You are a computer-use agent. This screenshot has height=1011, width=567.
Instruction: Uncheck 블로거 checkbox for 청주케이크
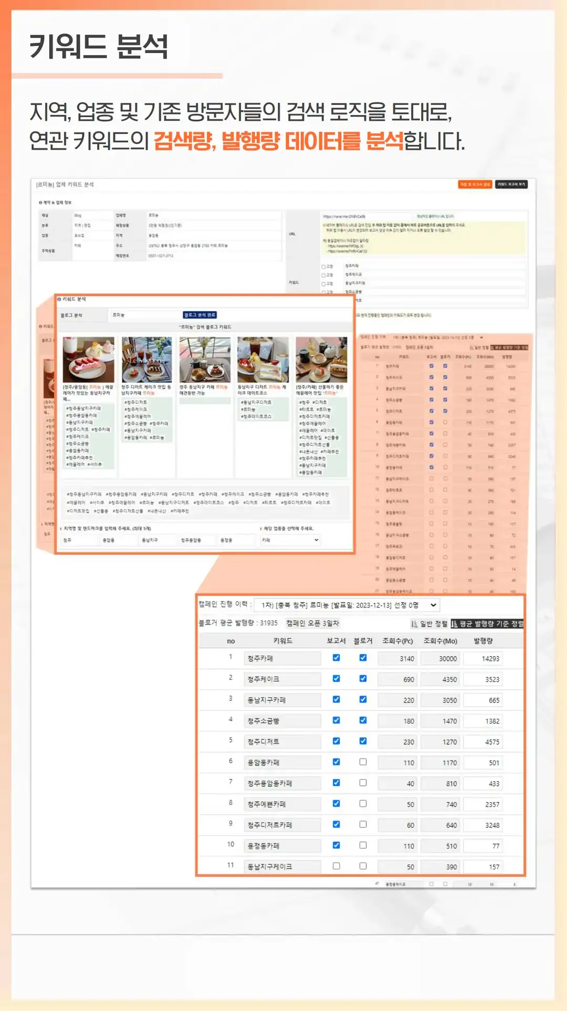coord(363,679)
